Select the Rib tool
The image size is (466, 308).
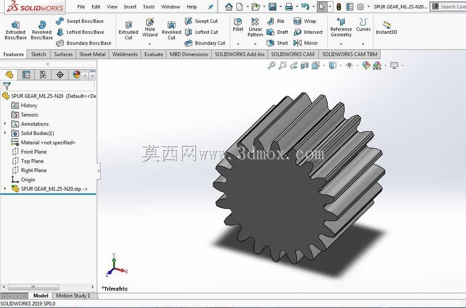tap(275, 21)
